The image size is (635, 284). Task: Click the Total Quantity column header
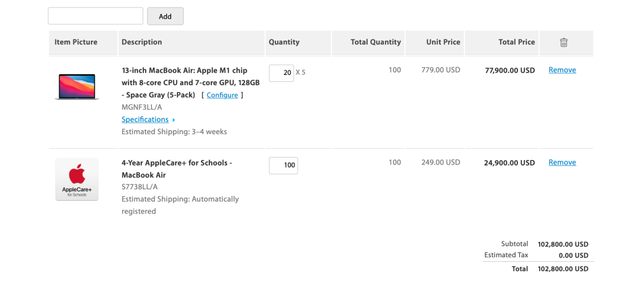click(x=375, y=43)
